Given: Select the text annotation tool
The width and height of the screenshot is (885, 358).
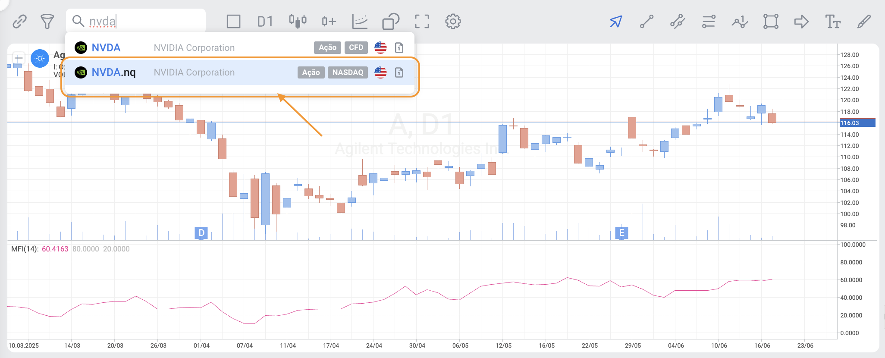Looking at the screenshot, I should click(833, 21).
